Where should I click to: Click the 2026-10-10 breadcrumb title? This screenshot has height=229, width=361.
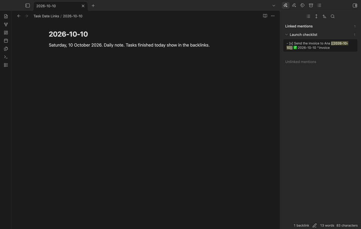[73, 16]
